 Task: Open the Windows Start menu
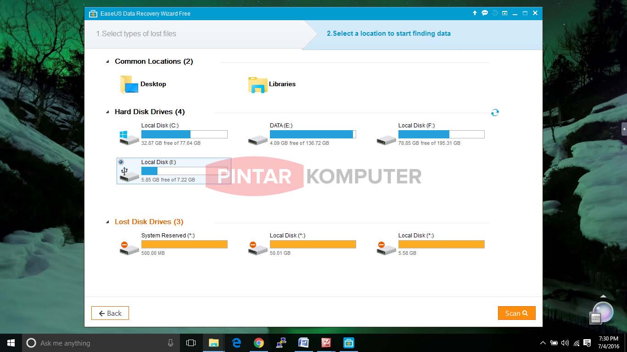[x=11, y=343]
